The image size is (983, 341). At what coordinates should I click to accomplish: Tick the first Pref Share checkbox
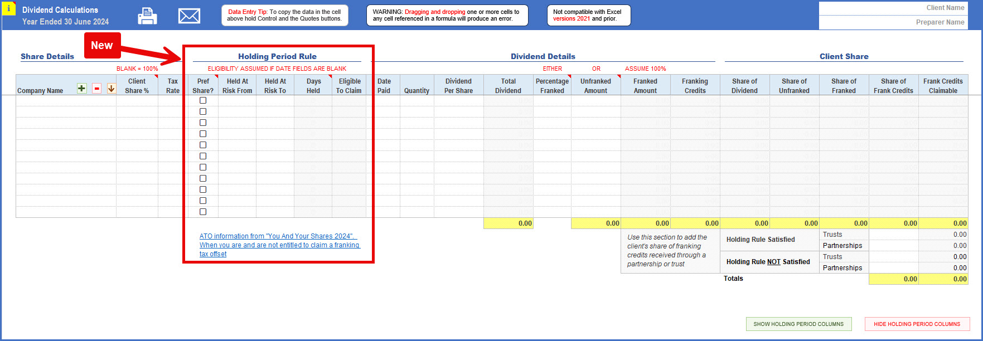click(x=203, y=100)
